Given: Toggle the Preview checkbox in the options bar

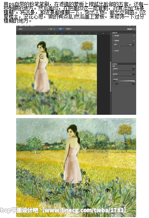Looking at the screenshot, I should [x=49, y=29].
